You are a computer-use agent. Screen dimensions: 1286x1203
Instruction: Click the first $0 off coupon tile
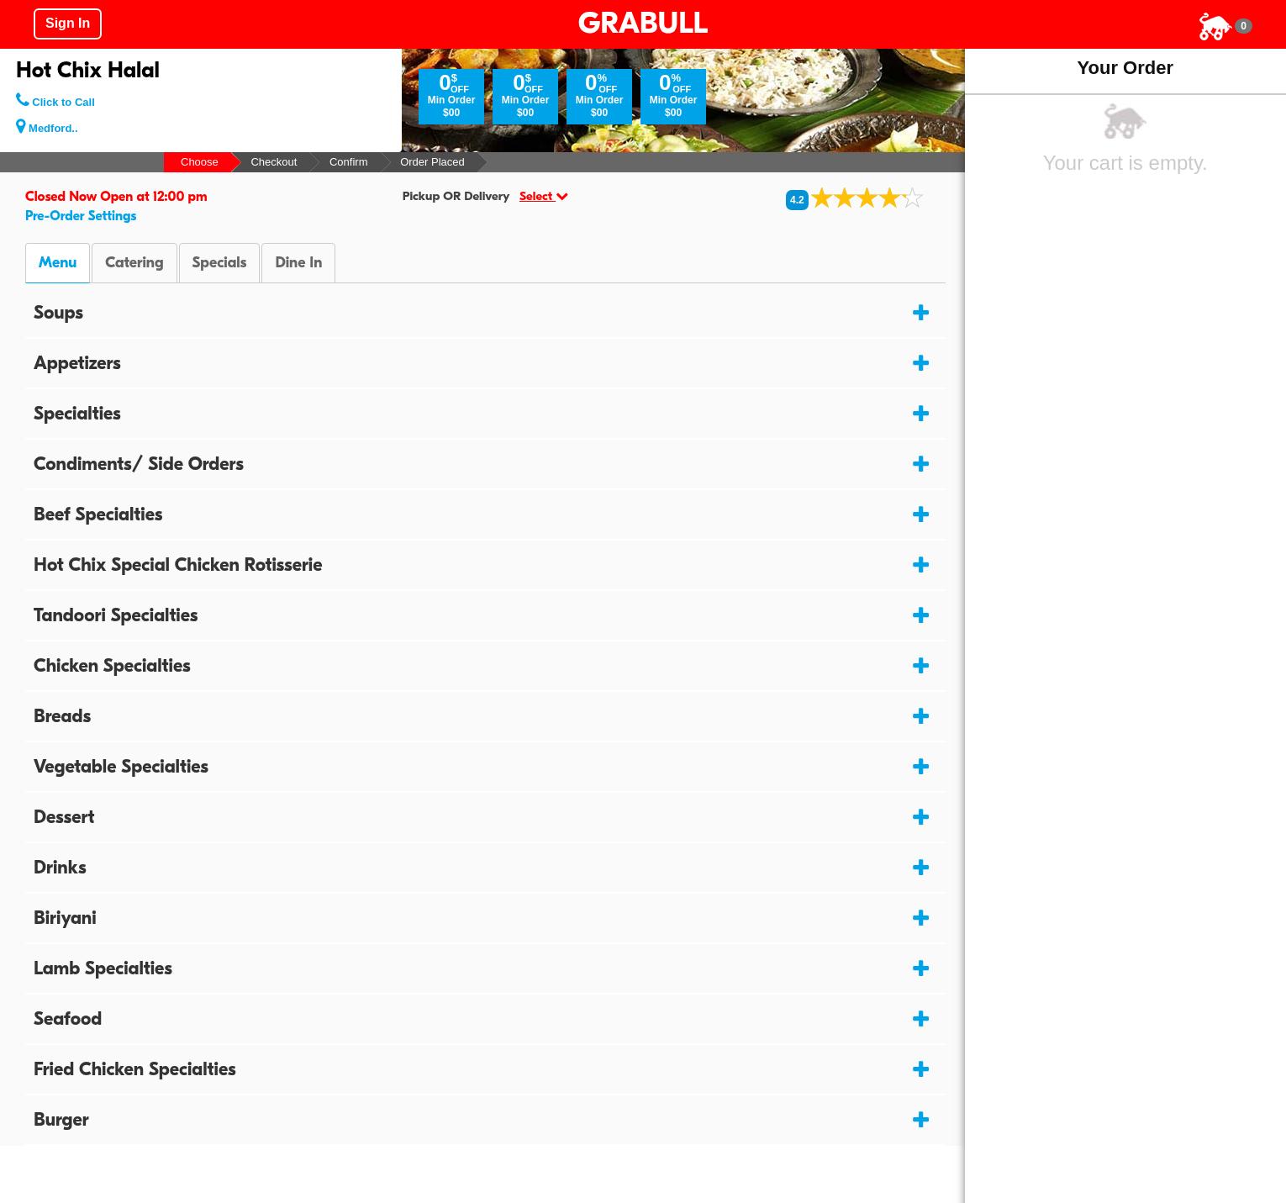[x=451, y=97]
